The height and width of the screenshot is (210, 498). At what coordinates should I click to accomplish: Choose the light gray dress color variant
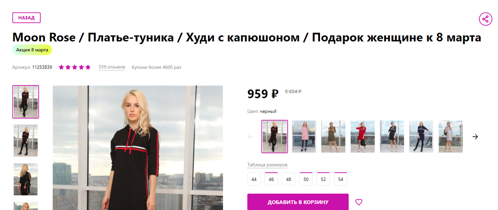(451, 137)
